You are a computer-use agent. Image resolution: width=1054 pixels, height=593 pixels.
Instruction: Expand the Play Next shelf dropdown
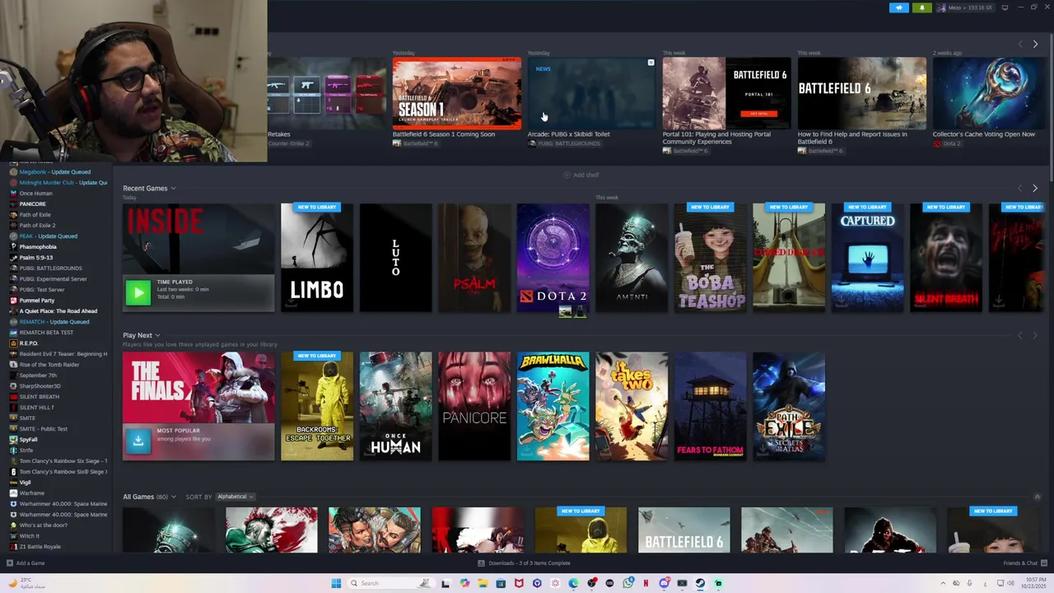click(157, 335)
